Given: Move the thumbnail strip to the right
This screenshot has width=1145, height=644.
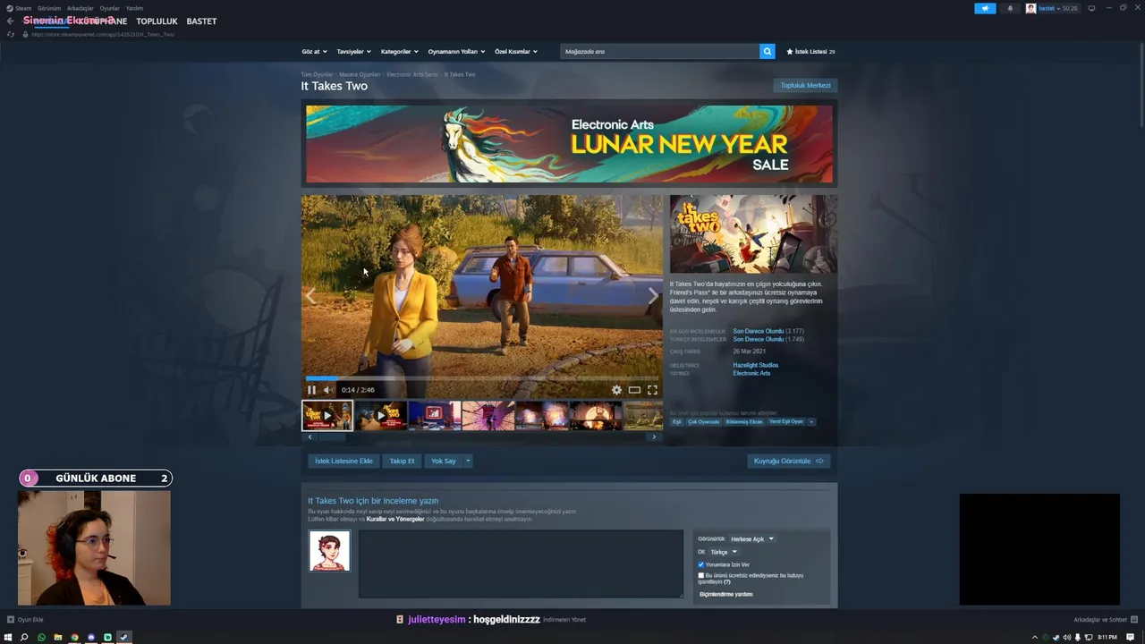Looking at the screenshot, I should pos(654,436).
